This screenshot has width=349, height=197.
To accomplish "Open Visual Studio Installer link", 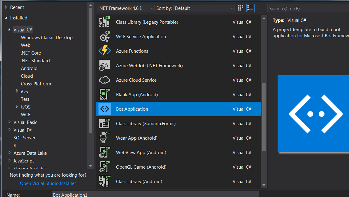I will pyautogui.click(x=48, y=183).
